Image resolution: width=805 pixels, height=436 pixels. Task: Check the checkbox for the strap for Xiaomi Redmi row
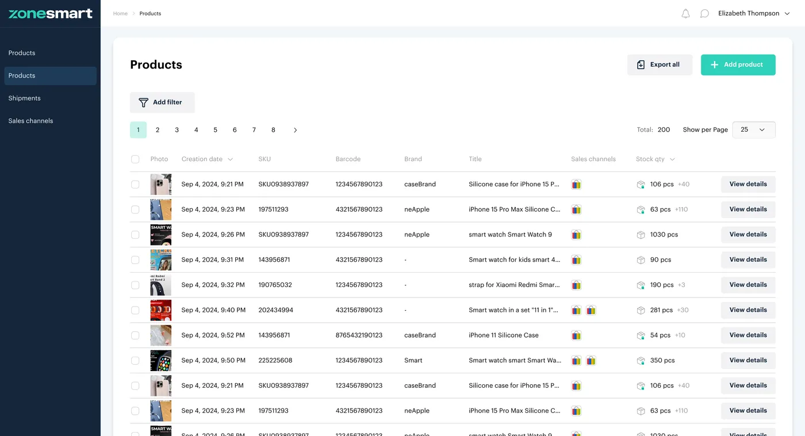(135, 285)
